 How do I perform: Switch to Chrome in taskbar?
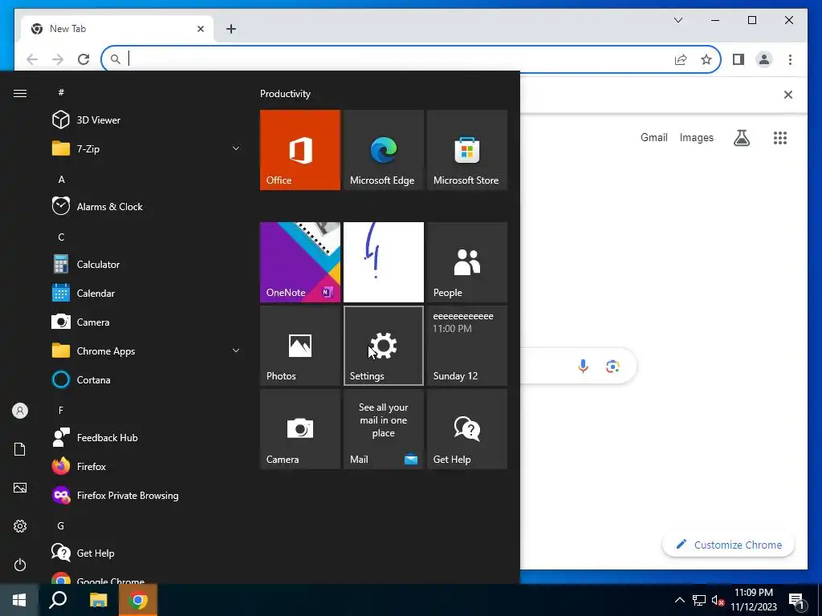(138, 600)
